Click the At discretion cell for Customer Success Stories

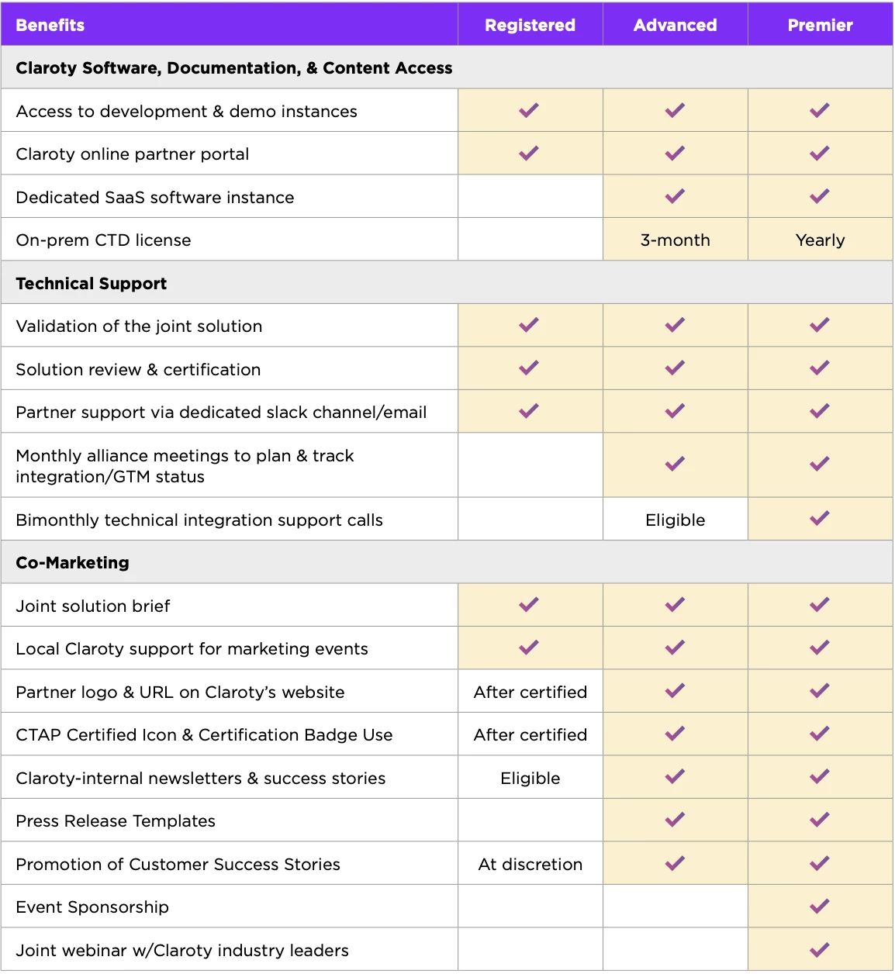(x=530, y=864)
